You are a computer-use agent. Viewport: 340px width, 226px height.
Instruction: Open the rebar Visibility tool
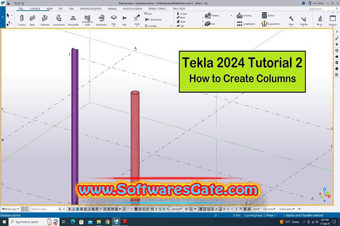[x=304, y=20]
